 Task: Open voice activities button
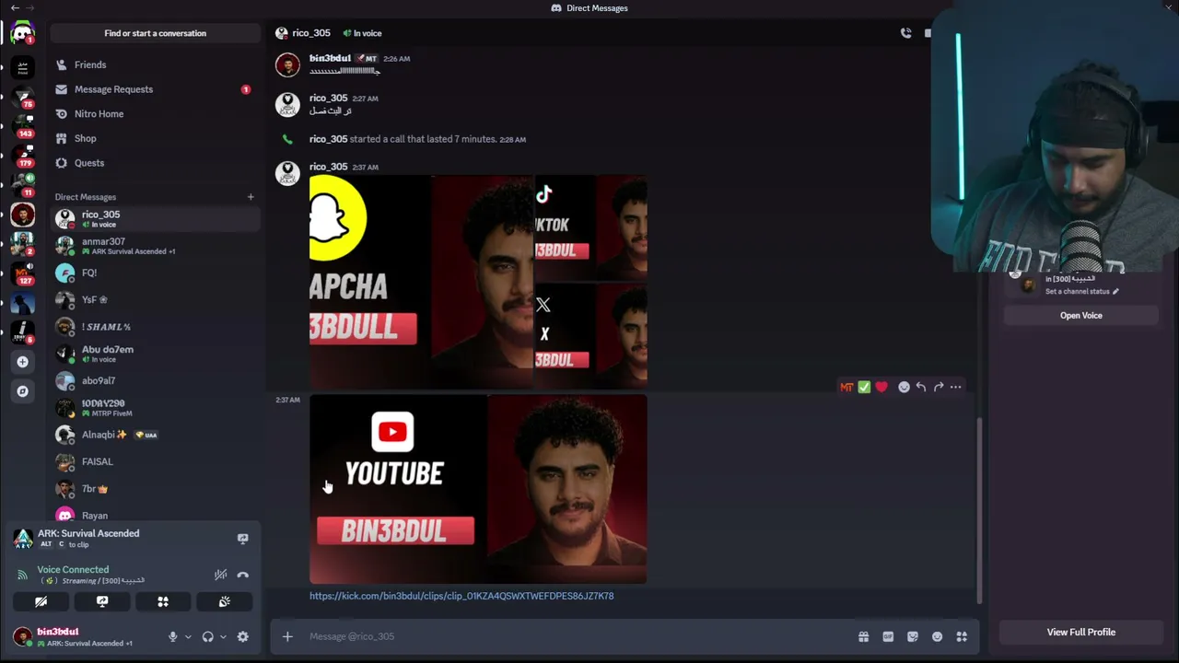click(163, 601)
